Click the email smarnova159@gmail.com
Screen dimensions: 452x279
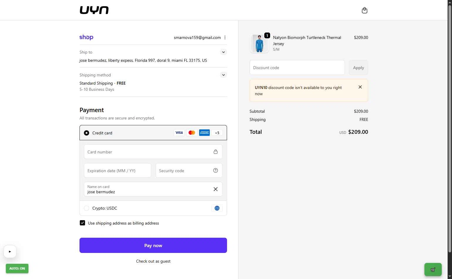point(197,37)
